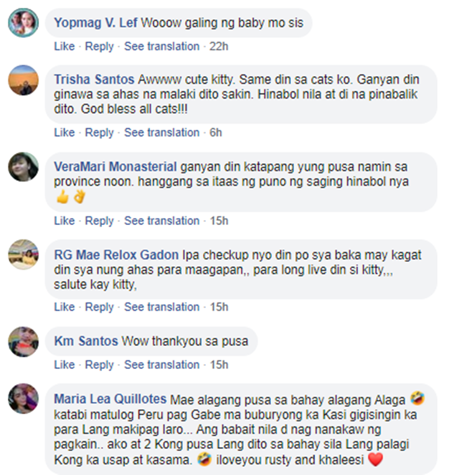Open Km Santos's name link
This screenshot has height=475, width=467.
pyautogui.click(x=86, y=341)
